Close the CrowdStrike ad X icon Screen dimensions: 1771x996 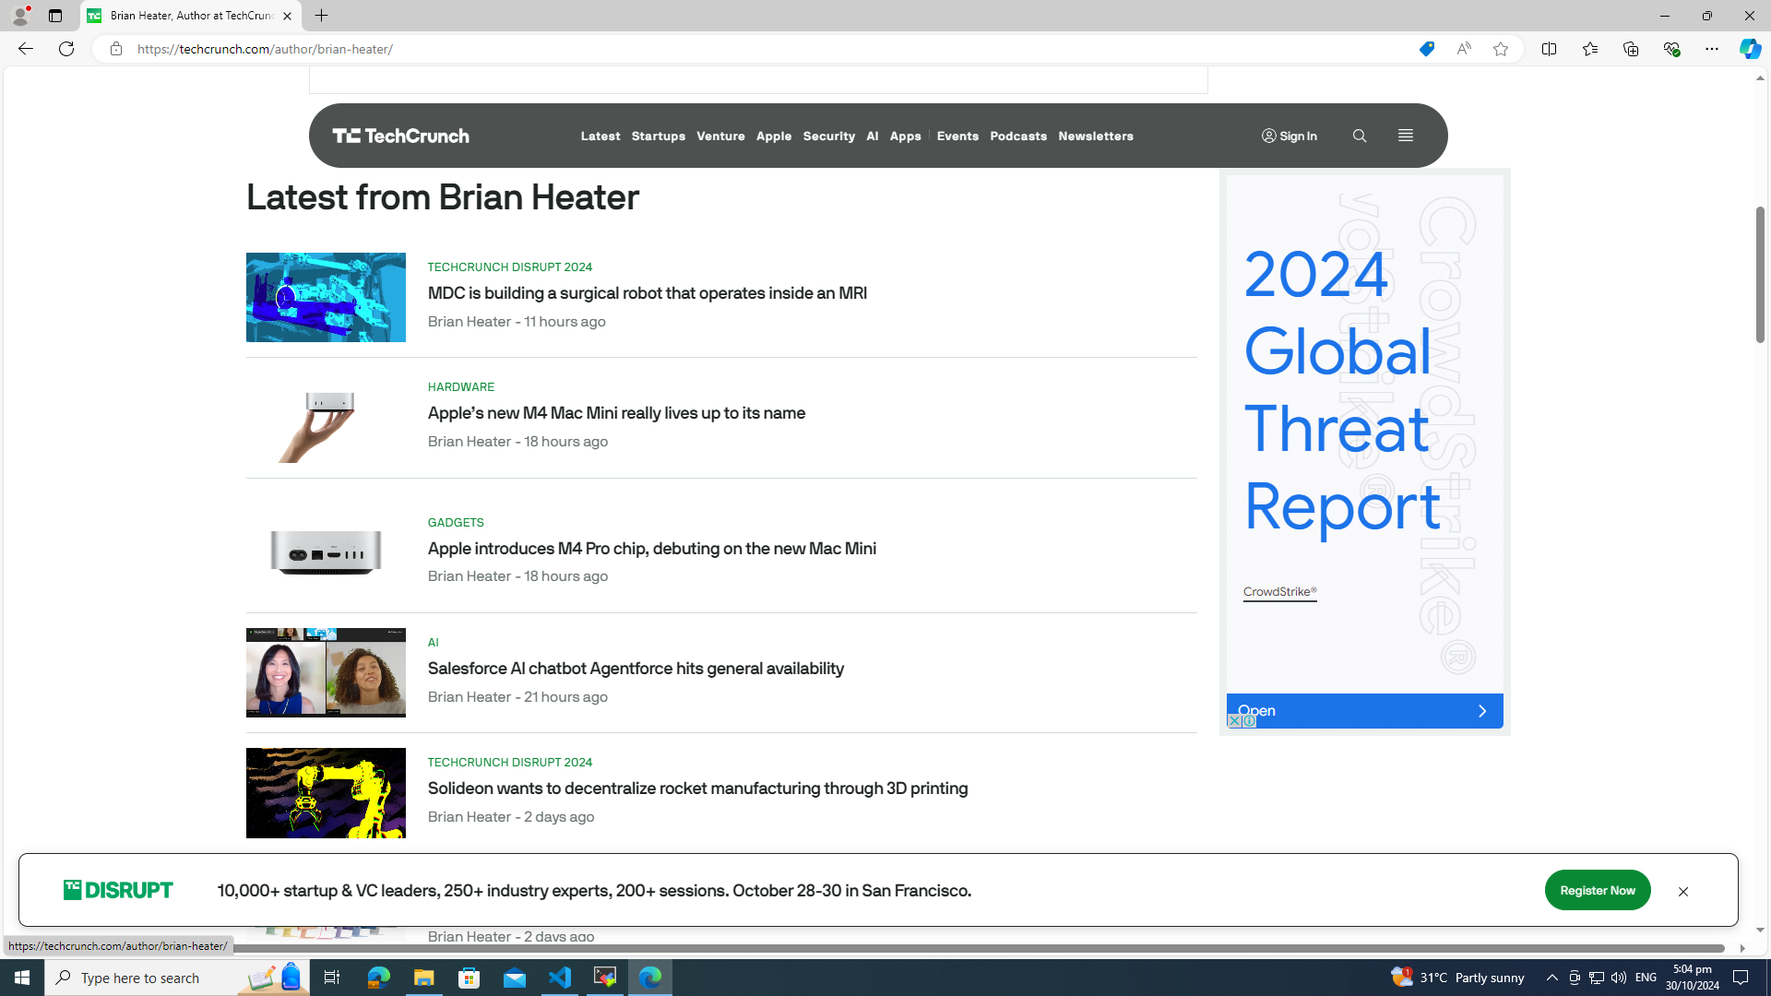coord(1234,721)
